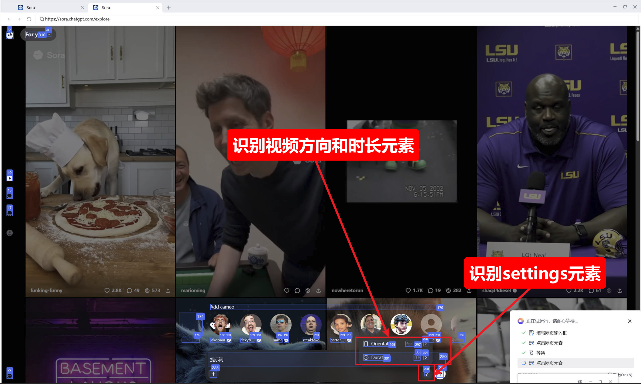Click the plus attach media button
Viewport: 641px width, 384px height.
[213, 374]
